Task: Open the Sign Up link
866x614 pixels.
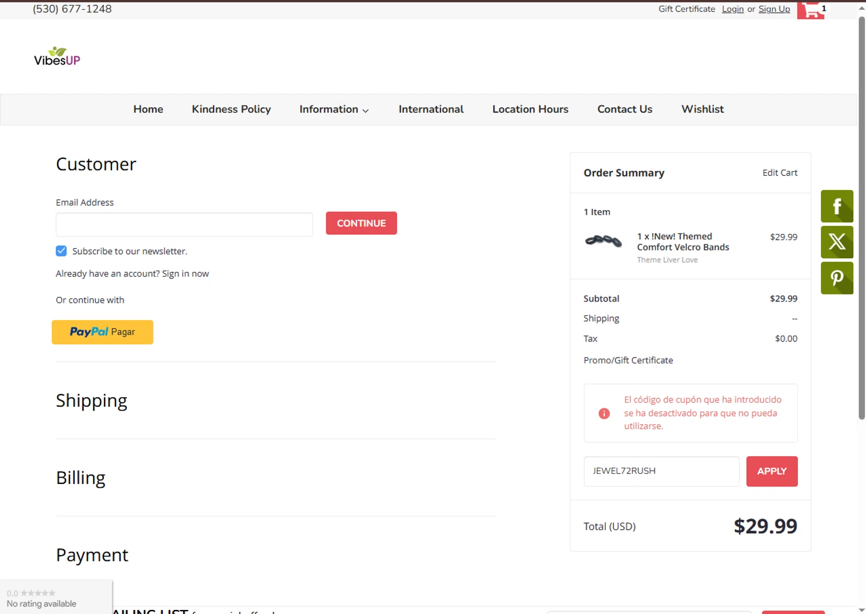Action: [774, 9]
